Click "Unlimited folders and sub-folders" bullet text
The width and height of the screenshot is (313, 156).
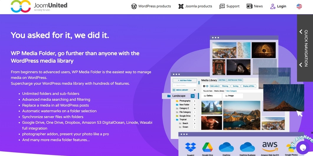[51, 94]
